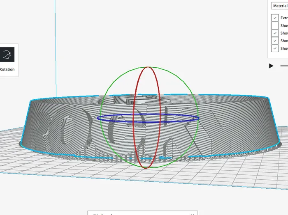288x215 pixels.
Task: Enable the unchecked Show checkbox
Action: [x=275, y=25]
